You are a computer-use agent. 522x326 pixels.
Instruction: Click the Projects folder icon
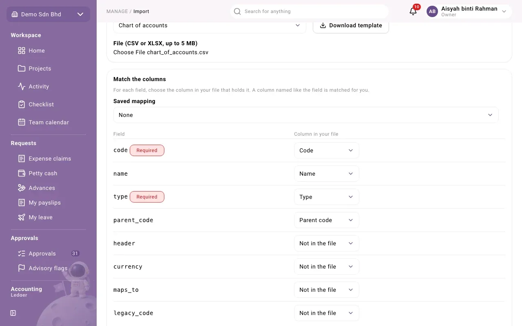[22, 68]
